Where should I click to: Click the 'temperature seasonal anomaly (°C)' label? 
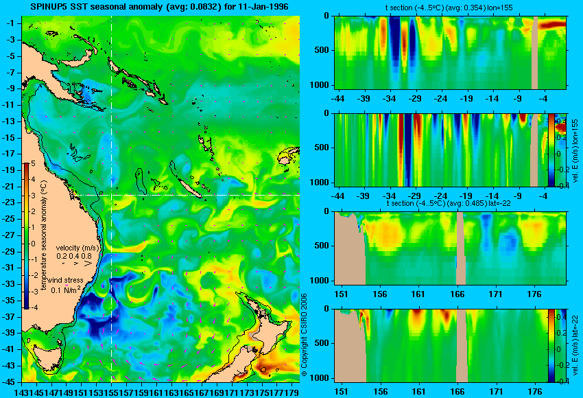[x=44, y=235]
